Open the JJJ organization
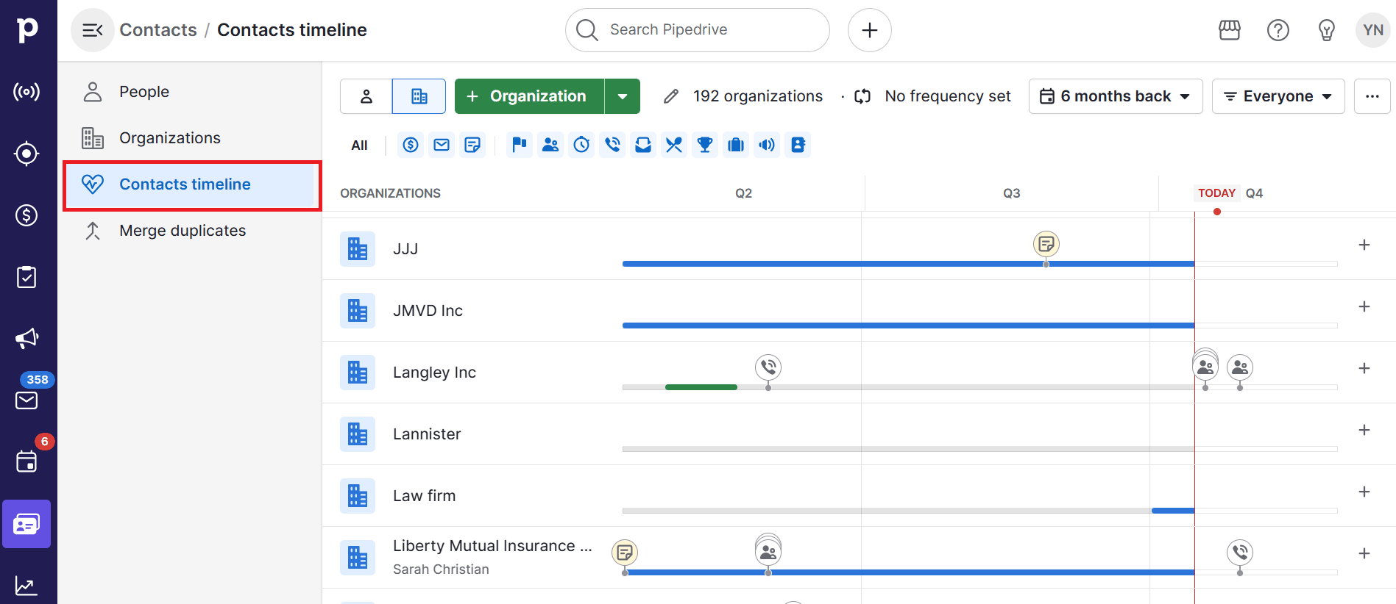 [405, 249]
